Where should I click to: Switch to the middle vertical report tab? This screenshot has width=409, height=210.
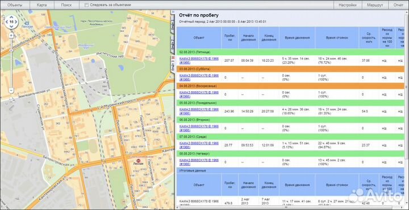click(173, 45)
